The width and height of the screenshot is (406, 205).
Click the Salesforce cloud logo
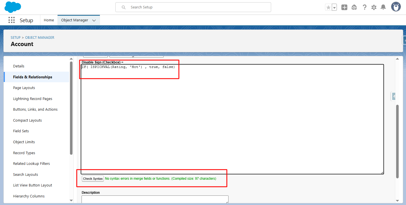point(13,7)
